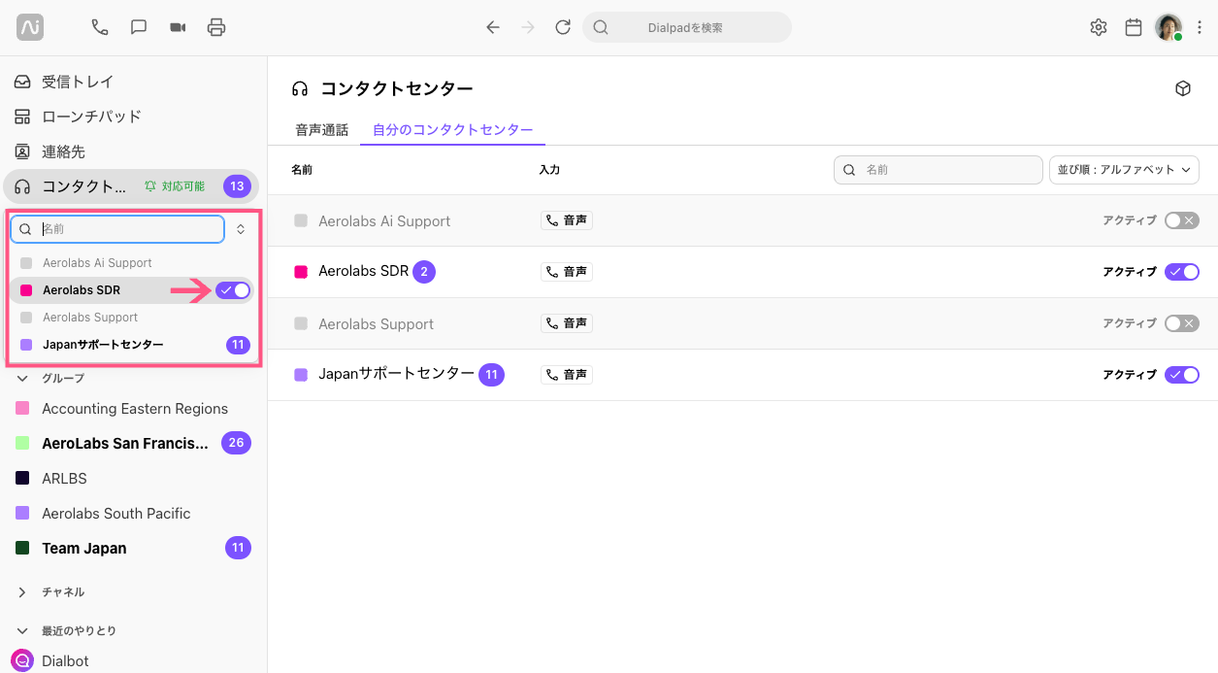Viewport: 1218px width, 673px height.
Task: Open the phone call dialer icon
Action: pos(99,27)
